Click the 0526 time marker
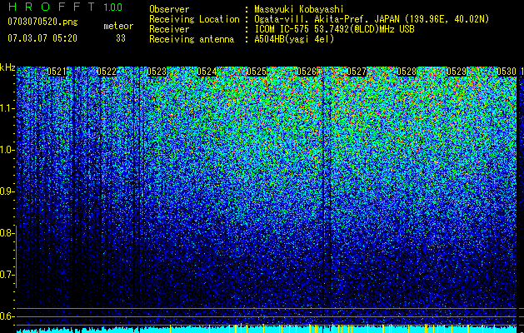524x333 pixels. (307, 72)
